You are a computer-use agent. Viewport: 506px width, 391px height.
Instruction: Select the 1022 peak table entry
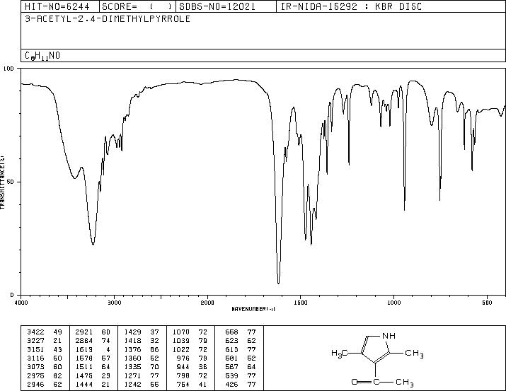[x=190, y=349]
